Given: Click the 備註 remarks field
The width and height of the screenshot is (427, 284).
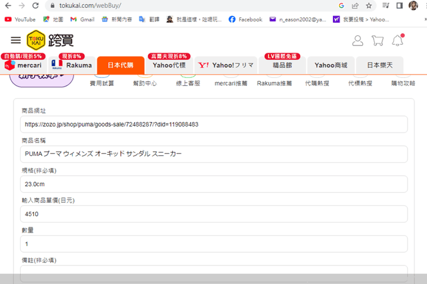Looking at the screenshot, I should (213, 273).
